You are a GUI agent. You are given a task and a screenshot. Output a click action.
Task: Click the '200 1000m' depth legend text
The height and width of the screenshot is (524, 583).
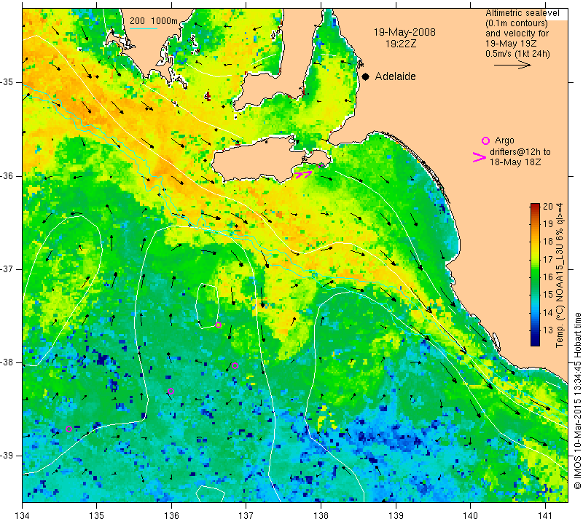(x=154, y=21)
